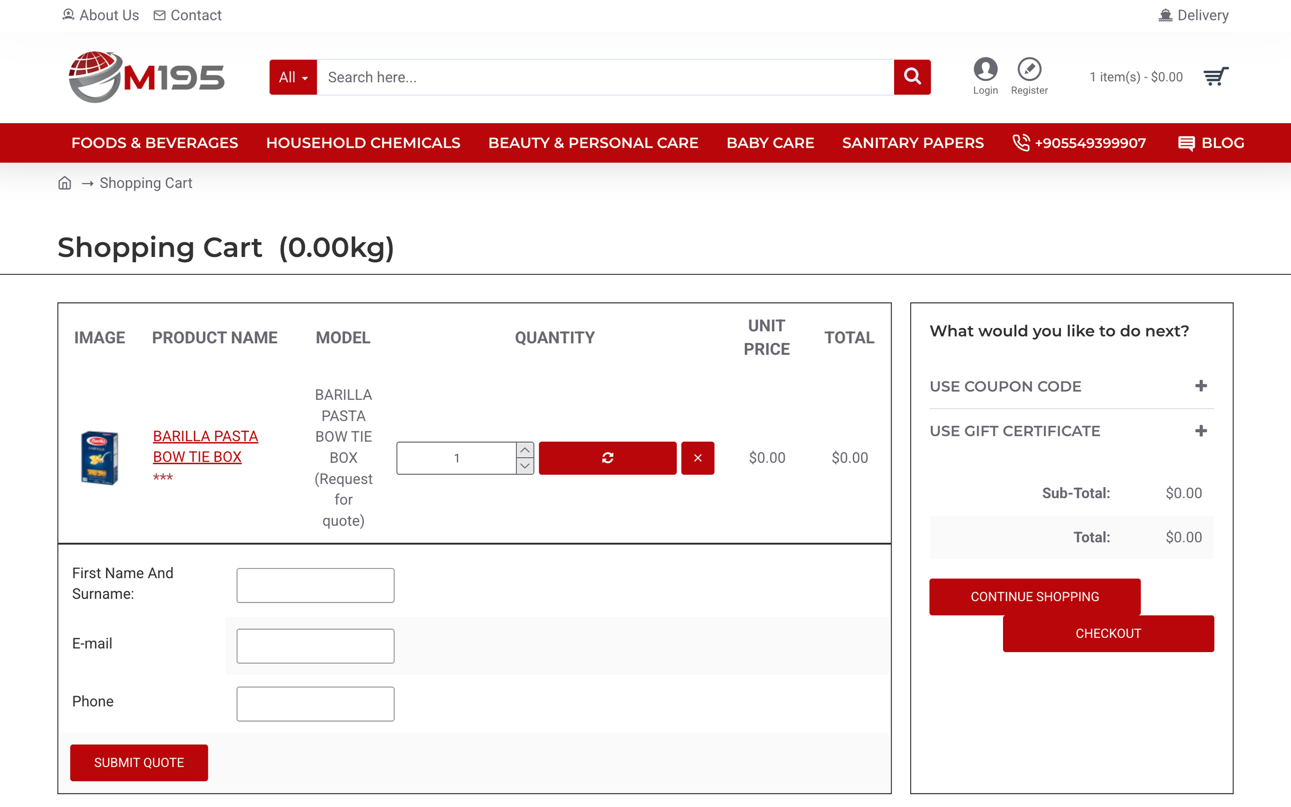The image size is (1291, 807).
Task: Remove the Barilla item with X button
Action: (x=697, y=457)
